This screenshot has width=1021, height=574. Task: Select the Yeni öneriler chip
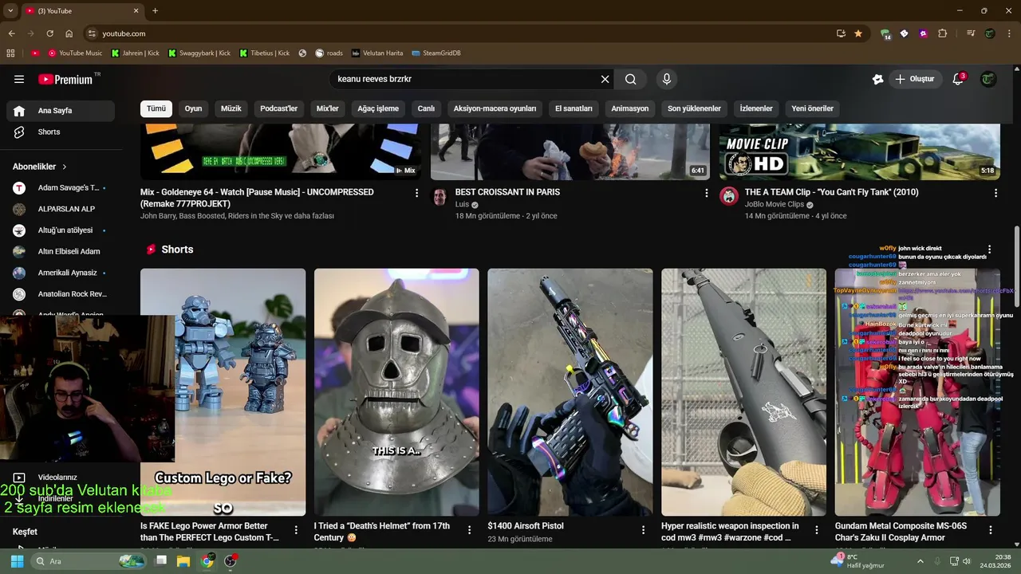[812, 108]
